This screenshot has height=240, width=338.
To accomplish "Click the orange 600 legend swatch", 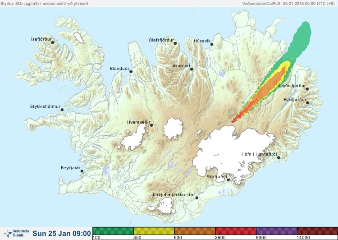I will 195,231.
